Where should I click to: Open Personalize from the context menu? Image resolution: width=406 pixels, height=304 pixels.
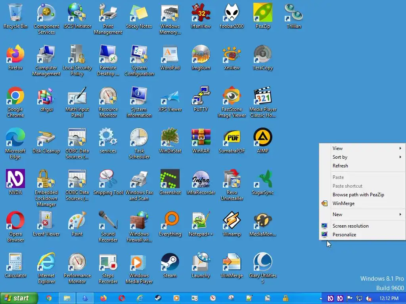[x=362, y=235]
